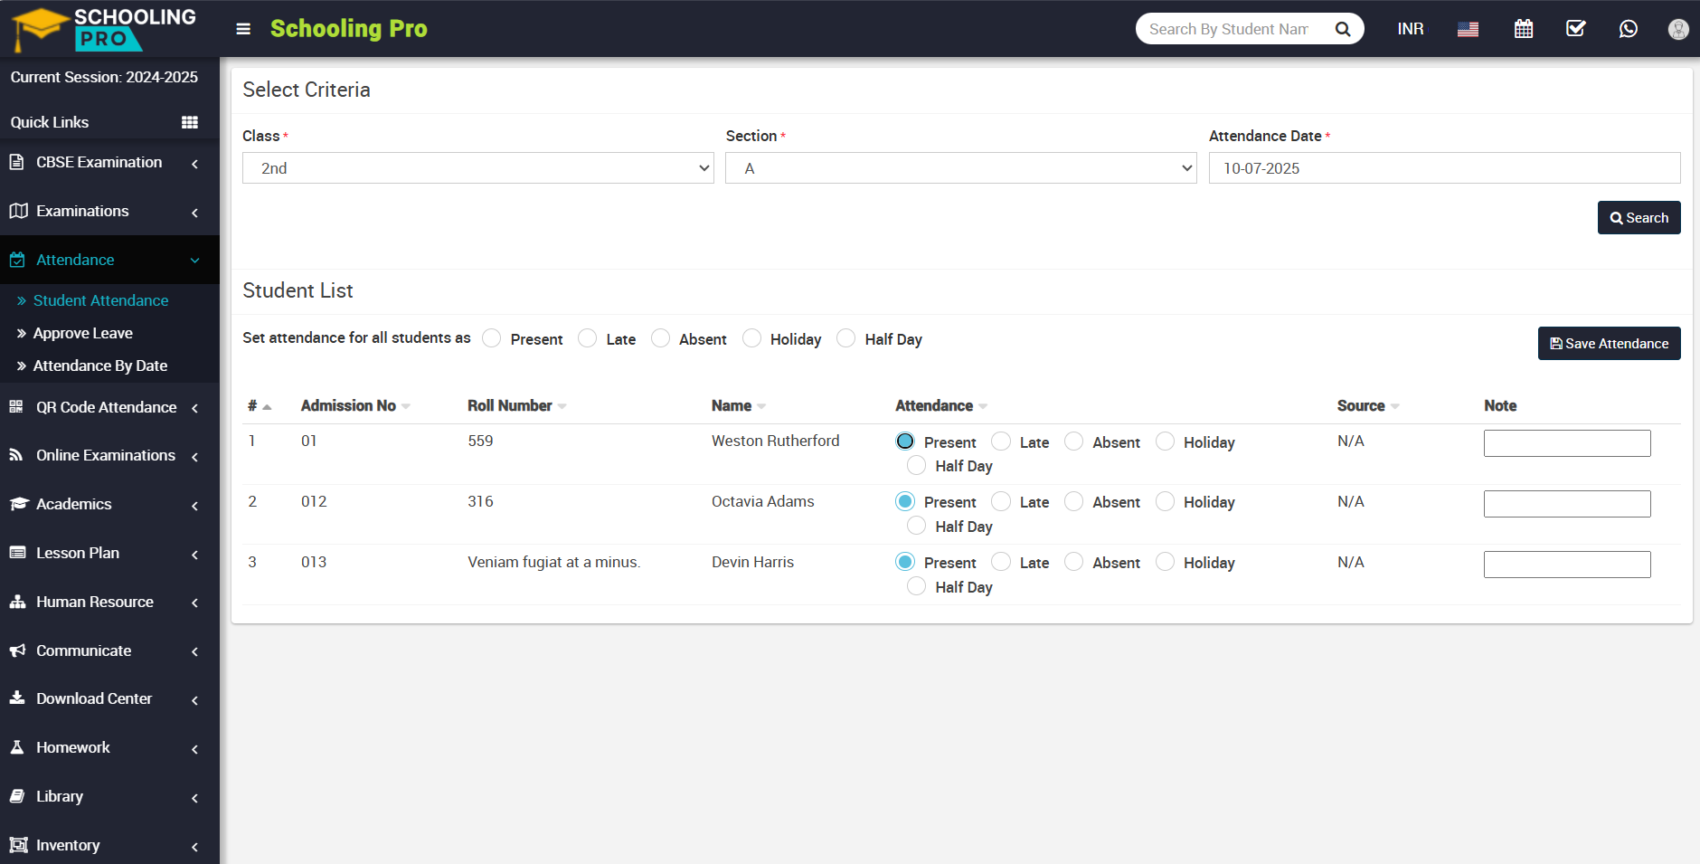Mark Weston Rutherford as Absent

pyautogui.click(x=1073, y=441)
